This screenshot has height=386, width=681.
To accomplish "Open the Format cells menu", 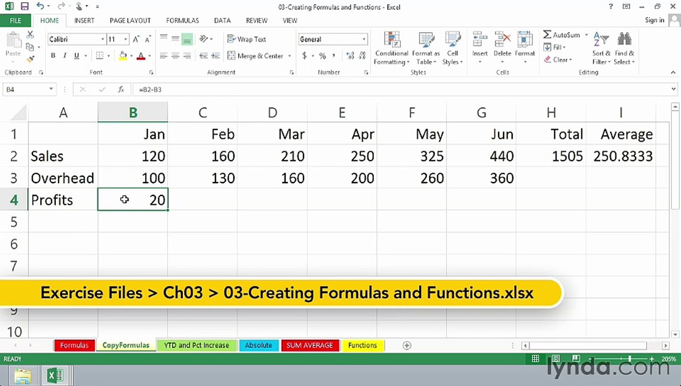I will [x=525, y=49].
